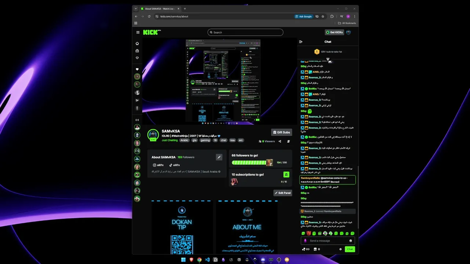Image resolution: width=470 pixels, height=264 pixels.
Task: Click the Just Chatting category link
Action: (170, 140)
